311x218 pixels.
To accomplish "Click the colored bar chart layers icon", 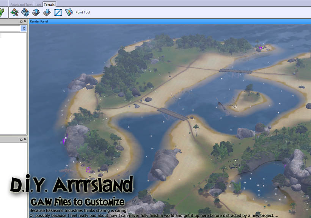I will pyautogui.click(x=69, y=12).
